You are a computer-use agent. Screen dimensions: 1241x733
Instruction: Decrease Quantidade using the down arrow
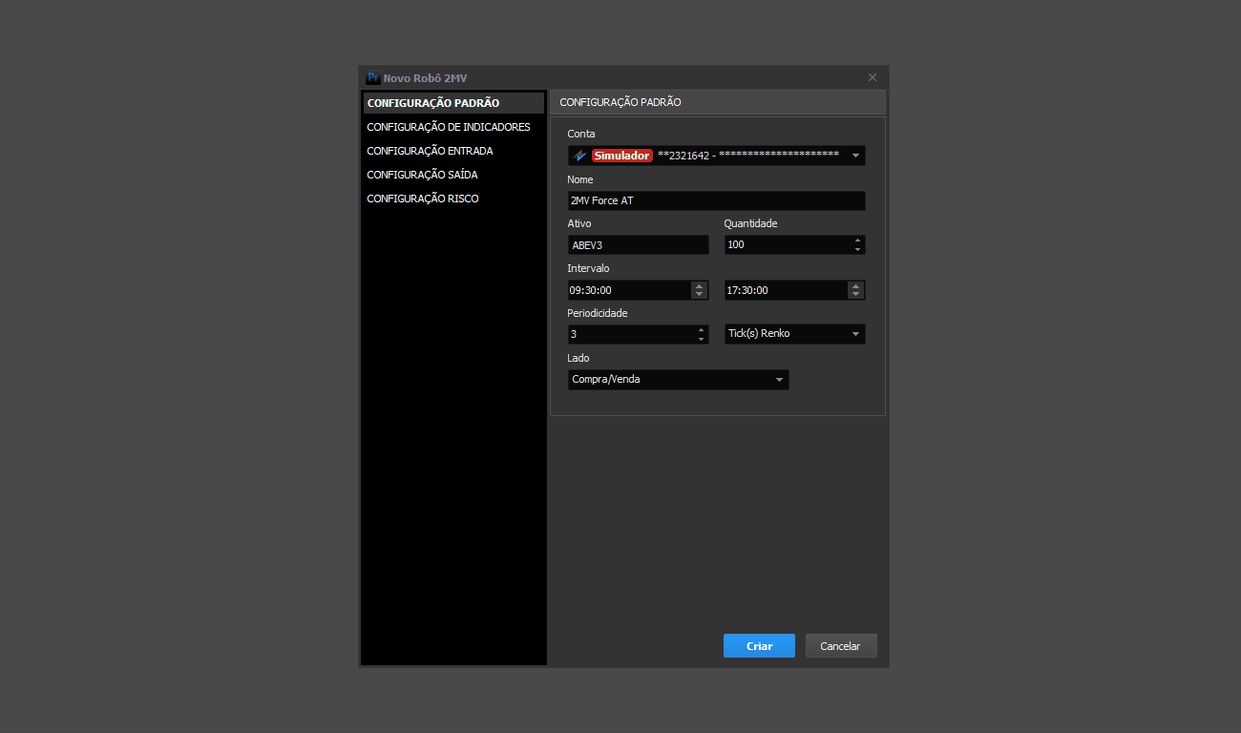(857, 249)
